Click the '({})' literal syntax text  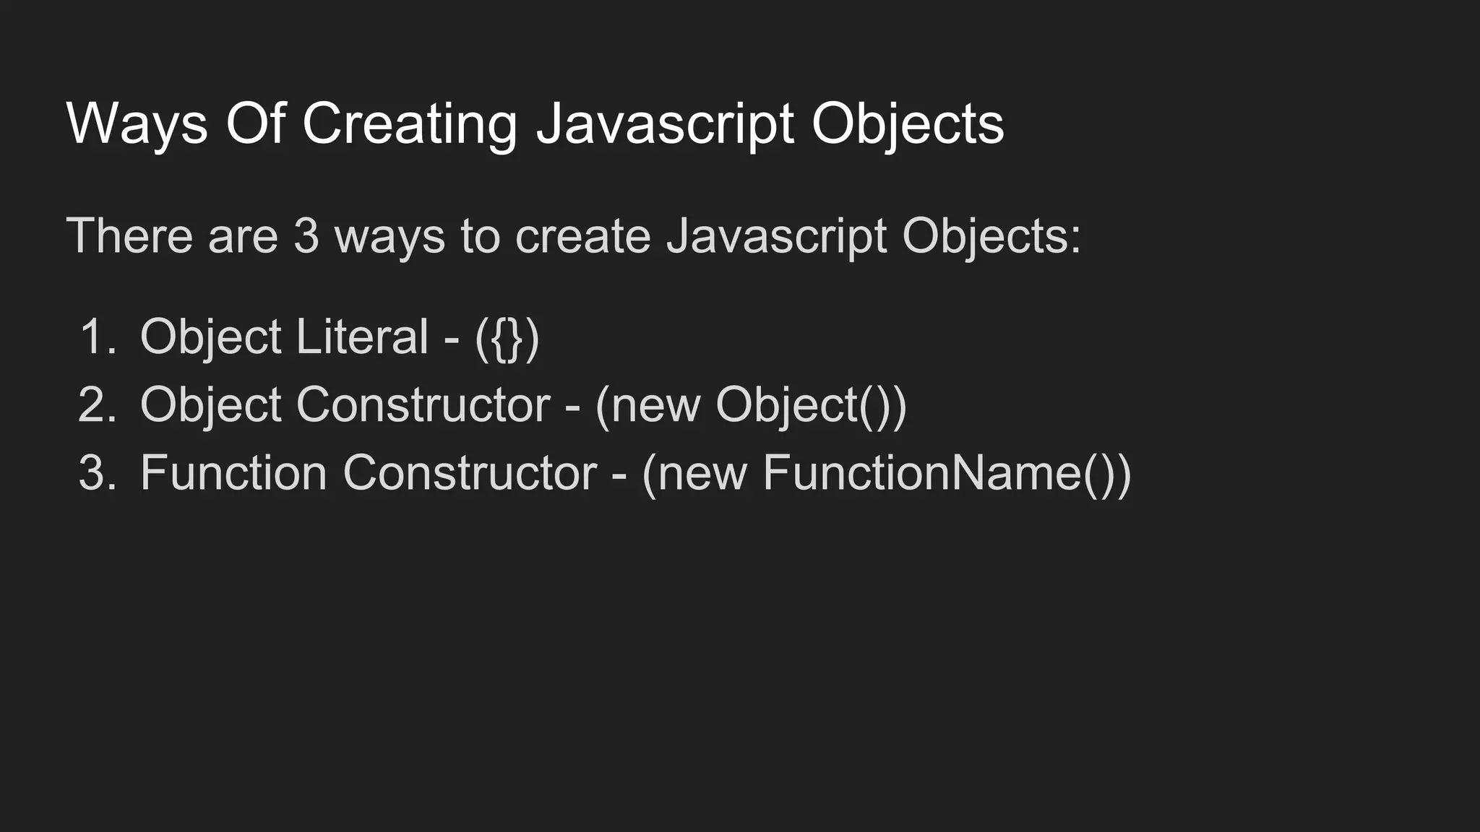pyautogui.click(x=507, y=338)
